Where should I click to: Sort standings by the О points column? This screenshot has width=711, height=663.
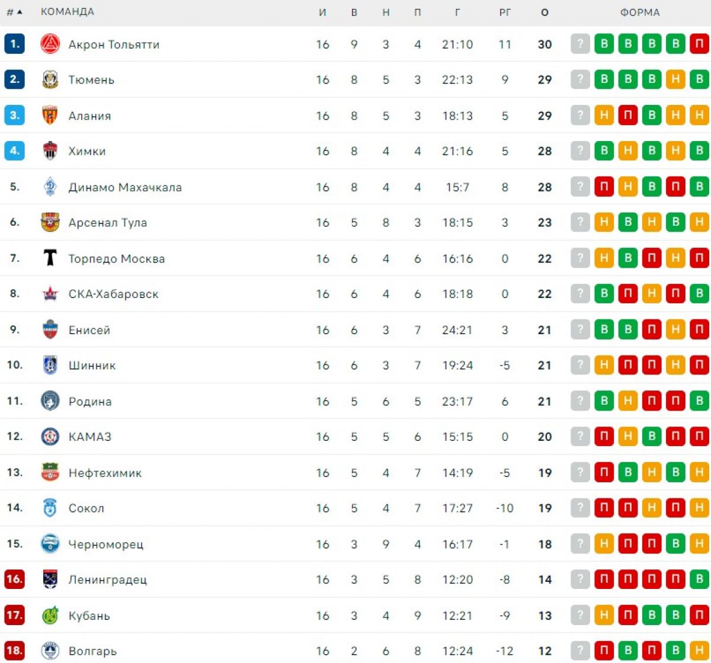click(x=545, y=12)
